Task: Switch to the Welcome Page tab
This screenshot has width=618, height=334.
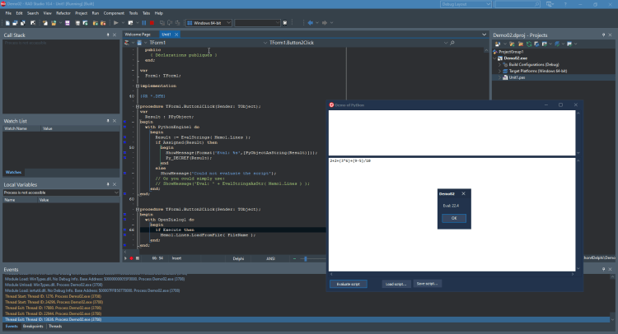Action: (138, 35)
